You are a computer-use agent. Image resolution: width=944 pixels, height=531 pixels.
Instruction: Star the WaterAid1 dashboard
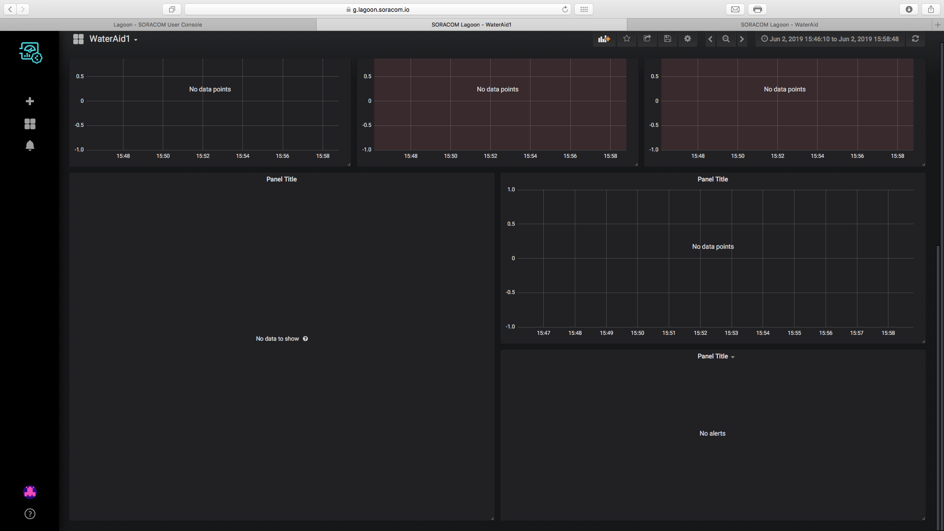[x=626, y=39]
